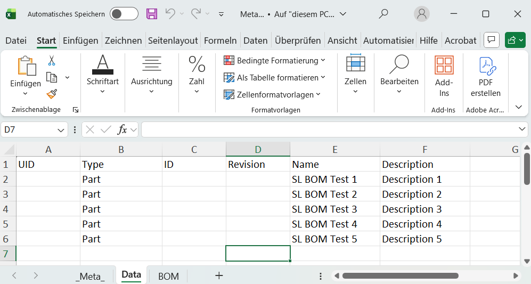
Task: Open the user account profile icon
Action: click(422, 14)
